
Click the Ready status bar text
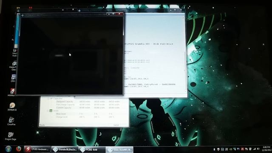point(42,125)
